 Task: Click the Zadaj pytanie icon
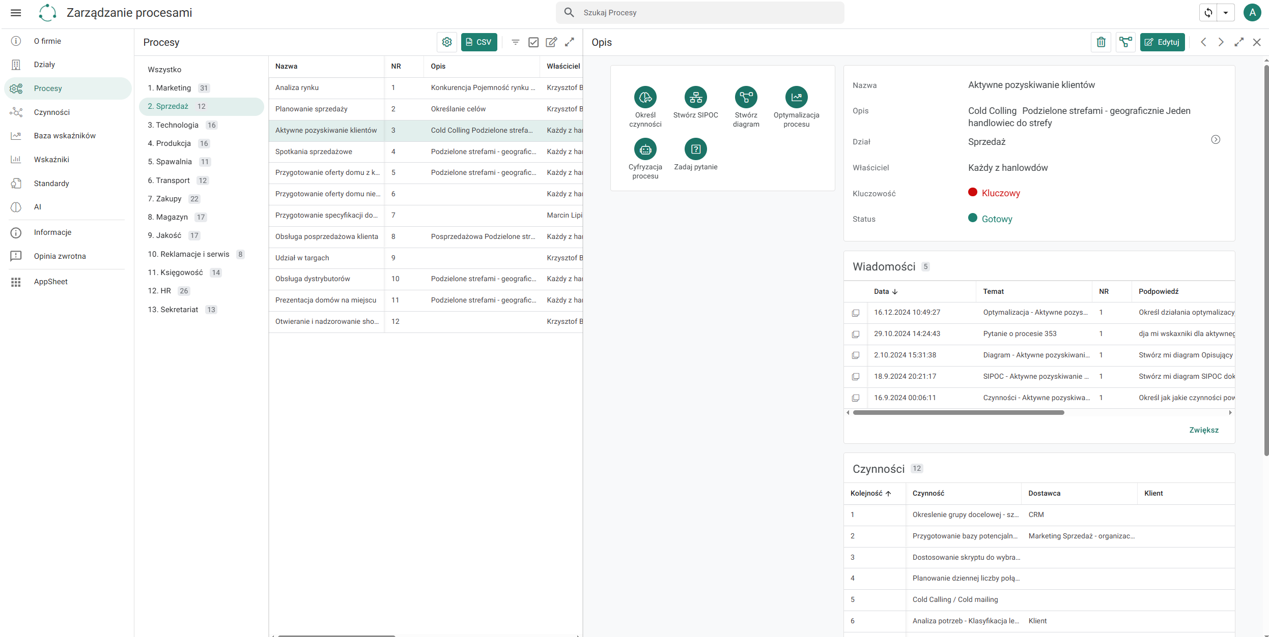pos(695,149)
